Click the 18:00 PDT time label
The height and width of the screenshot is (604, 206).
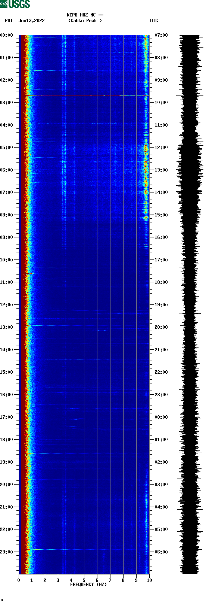(x=6, y=440)
